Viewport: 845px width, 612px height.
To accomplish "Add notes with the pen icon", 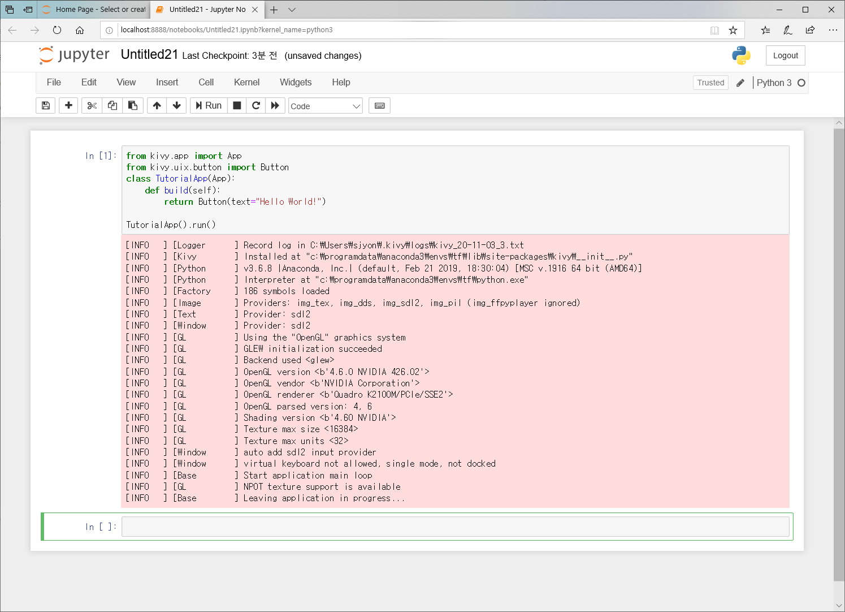I will [x=788, y=30].
